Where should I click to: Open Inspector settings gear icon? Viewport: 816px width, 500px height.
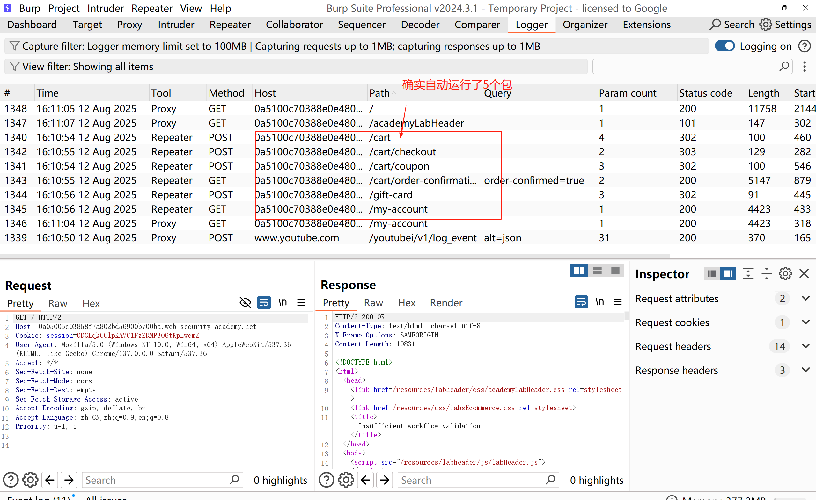[x=785, y=274]
